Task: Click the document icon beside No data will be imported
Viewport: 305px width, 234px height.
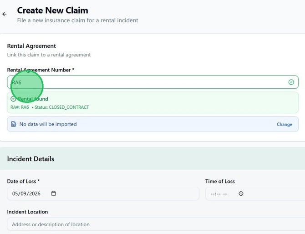Action: 13,124
